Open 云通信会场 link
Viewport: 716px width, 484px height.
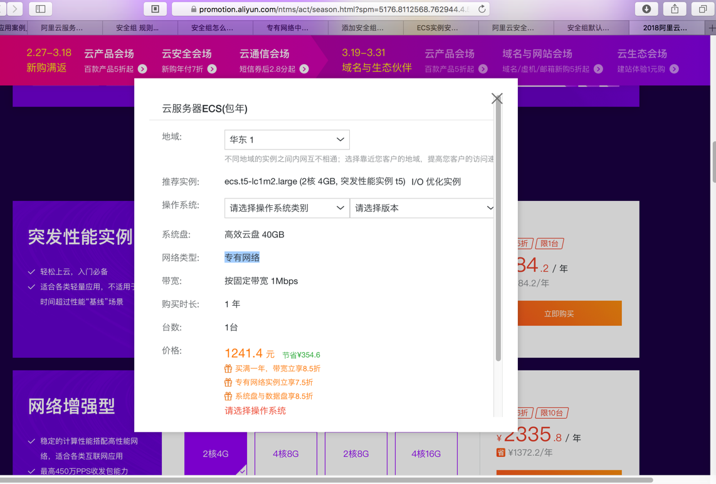pos(265,54)
